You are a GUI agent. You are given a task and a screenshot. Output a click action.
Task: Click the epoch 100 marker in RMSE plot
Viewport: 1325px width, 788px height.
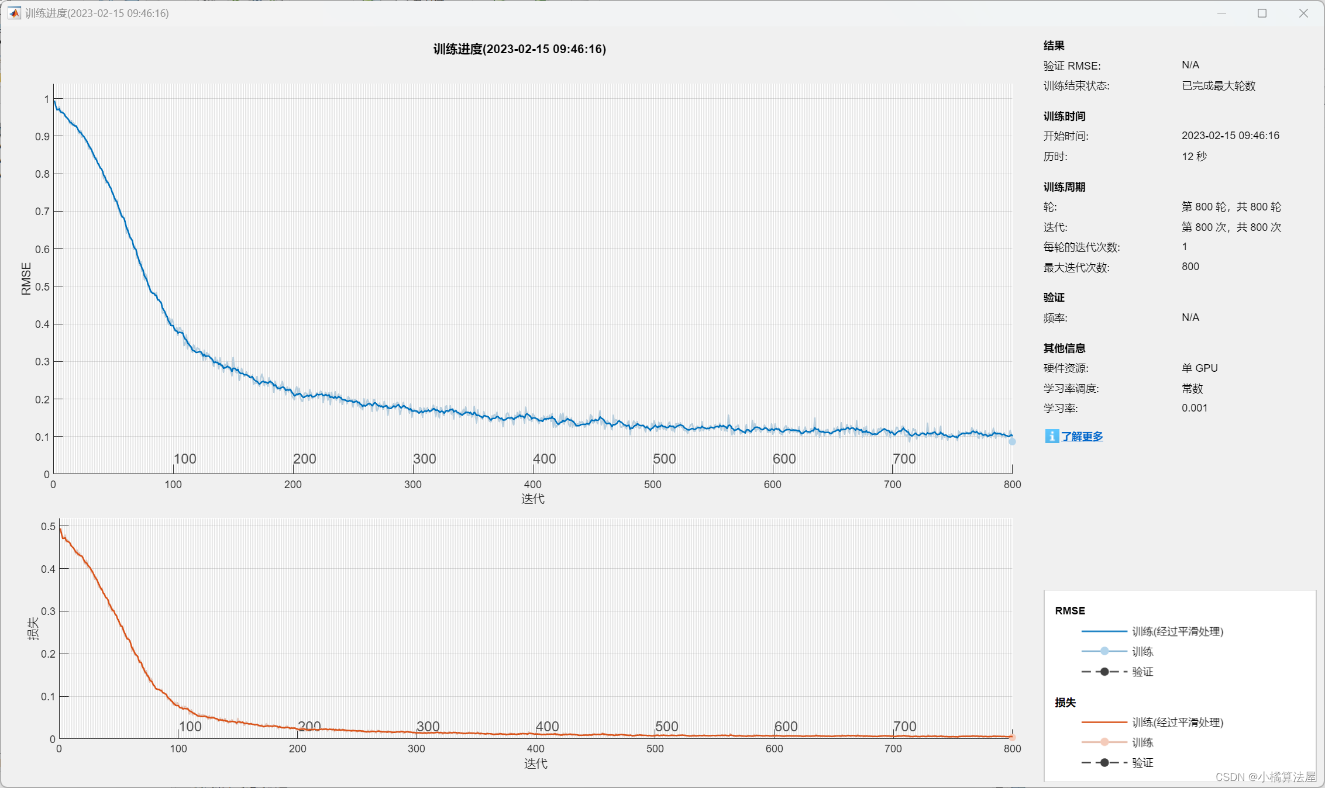pos(185,459)
